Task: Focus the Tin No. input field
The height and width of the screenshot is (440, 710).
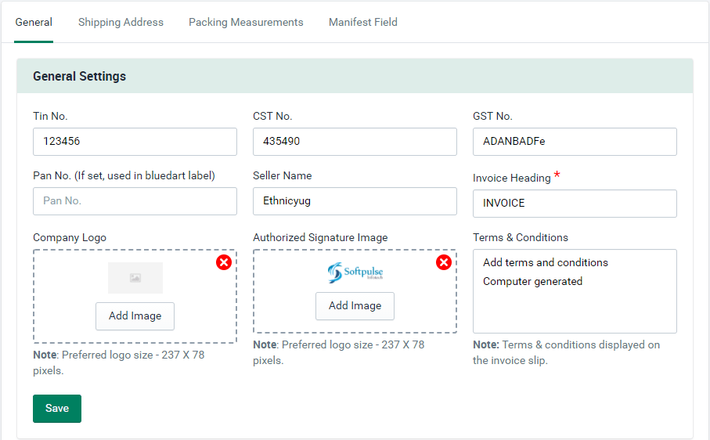Action: 135,142
